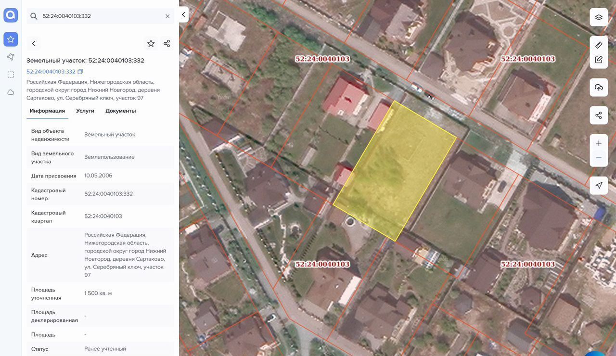Click the search magnifier icon
Viewport: 616px width, 356px height.
point(34,16)
